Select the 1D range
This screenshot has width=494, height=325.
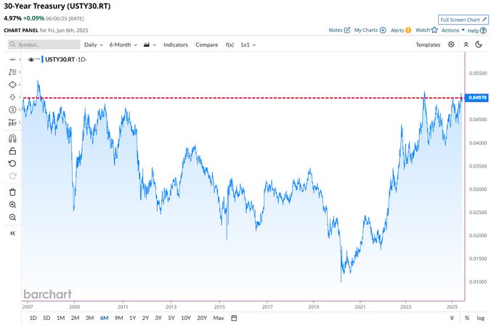[x=33, y=318]
